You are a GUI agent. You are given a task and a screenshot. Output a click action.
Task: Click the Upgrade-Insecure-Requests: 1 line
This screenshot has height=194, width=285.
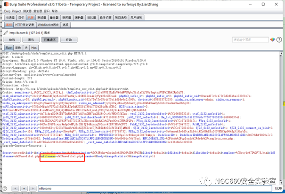24,146
